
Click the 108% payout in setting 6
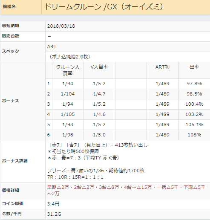194,135
